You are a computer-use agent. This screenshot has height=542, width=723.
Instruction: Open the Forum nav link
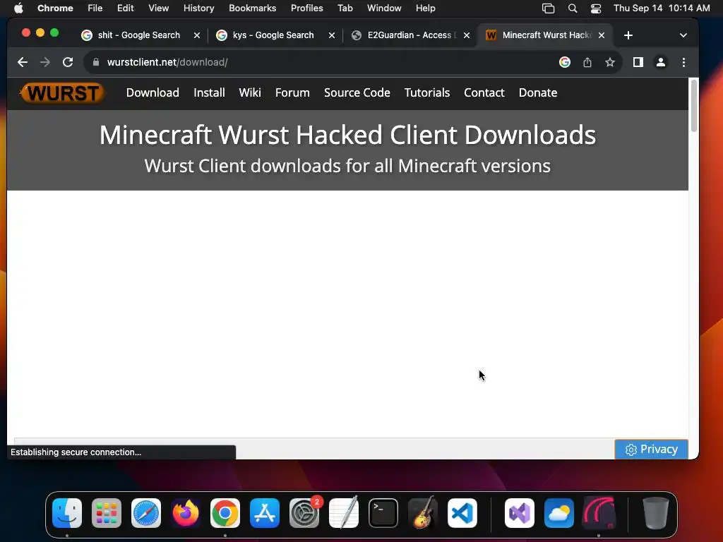click(x=292, y=92)
